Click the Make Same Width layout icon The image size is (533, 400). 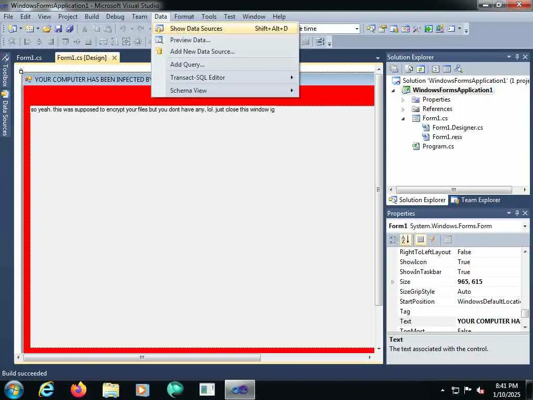[104, 42]
